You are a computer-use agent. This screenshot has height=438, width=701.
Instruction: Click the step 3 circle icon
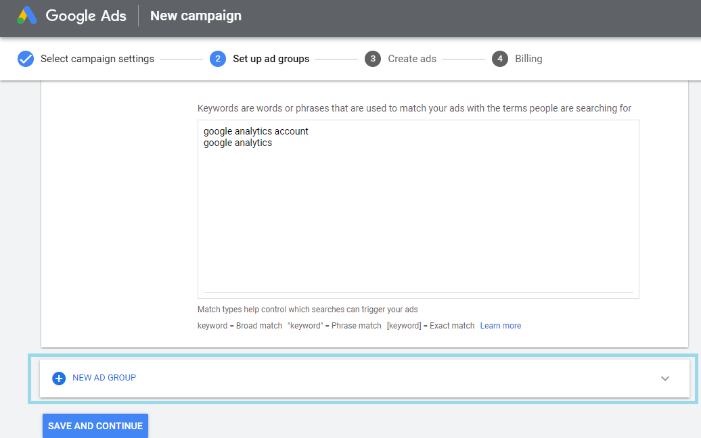[373, 59]
